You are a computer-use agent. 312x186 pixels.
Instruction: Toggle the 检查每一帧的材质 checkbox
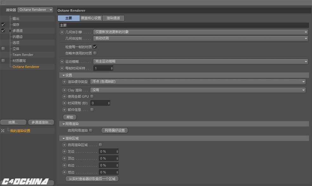95,47
